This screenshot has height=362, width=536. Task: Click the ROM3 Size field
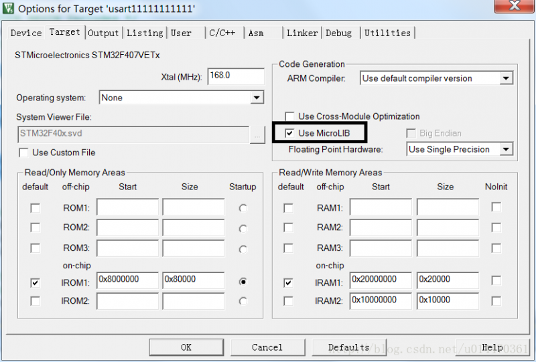click(194, 248)
